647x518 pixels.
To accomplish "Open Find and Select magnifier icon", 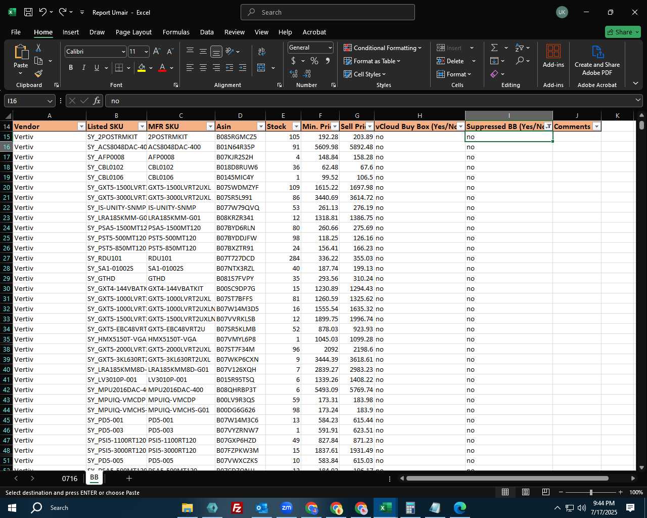I will [x=520, y=61].
